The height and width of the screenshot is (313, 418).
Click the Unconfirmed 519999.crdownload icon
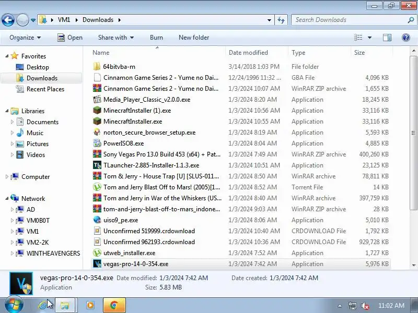point(97,231)
